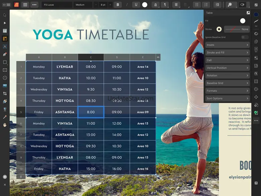Toggle Underline text formatting
261x196 pixels.
coord(136,5)
